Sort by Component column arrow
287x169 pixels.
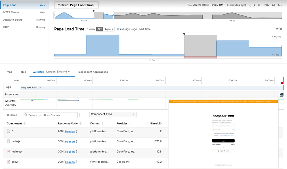(x=24, y=123)
